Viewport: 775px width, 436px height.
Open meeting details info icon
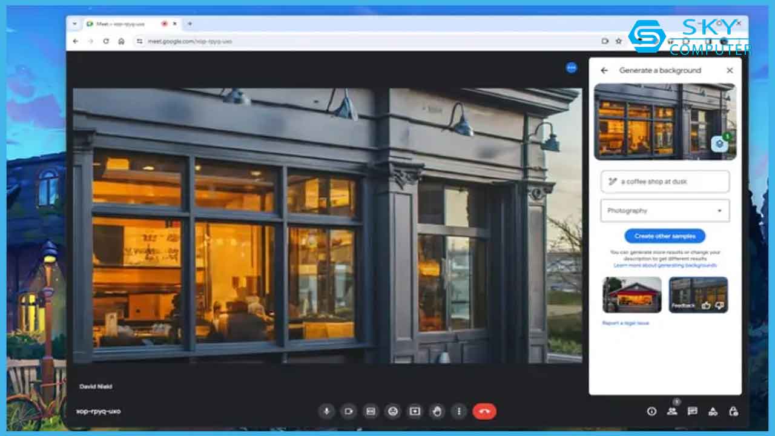[x=651, y=411]
